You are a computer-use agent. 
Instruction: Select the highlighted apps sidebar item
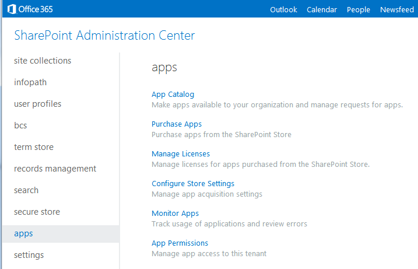click(61, 234)
